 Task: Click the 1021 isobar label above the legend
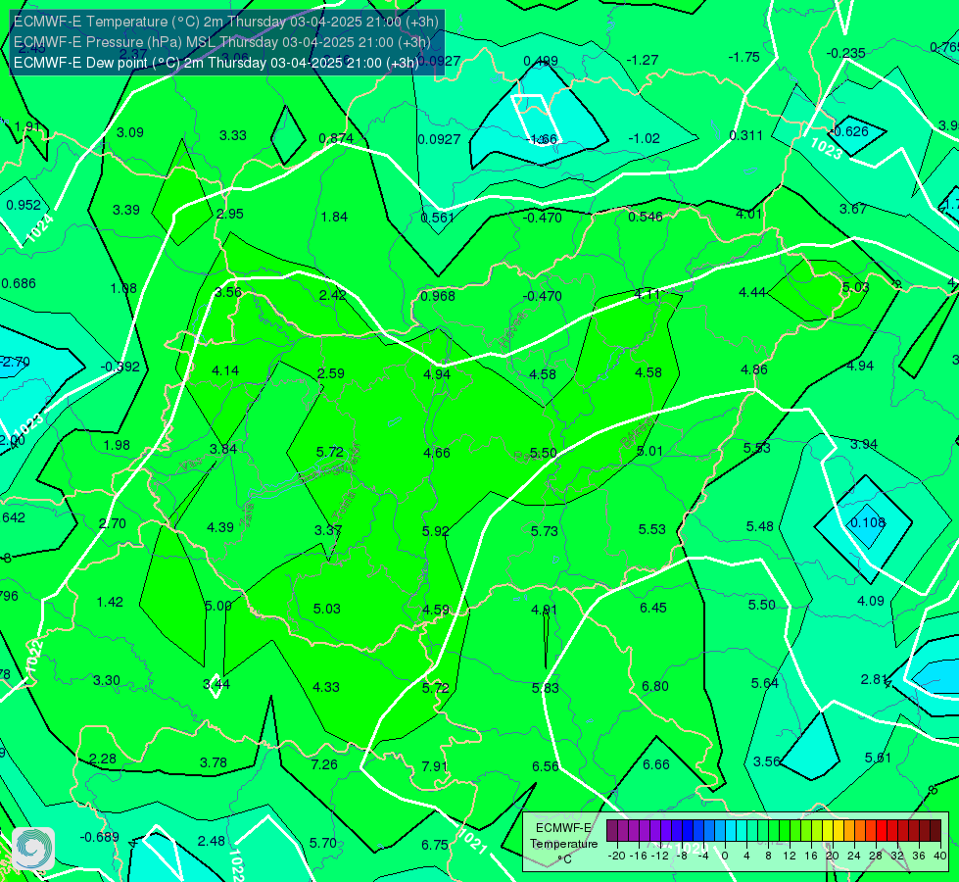(472, 841)
